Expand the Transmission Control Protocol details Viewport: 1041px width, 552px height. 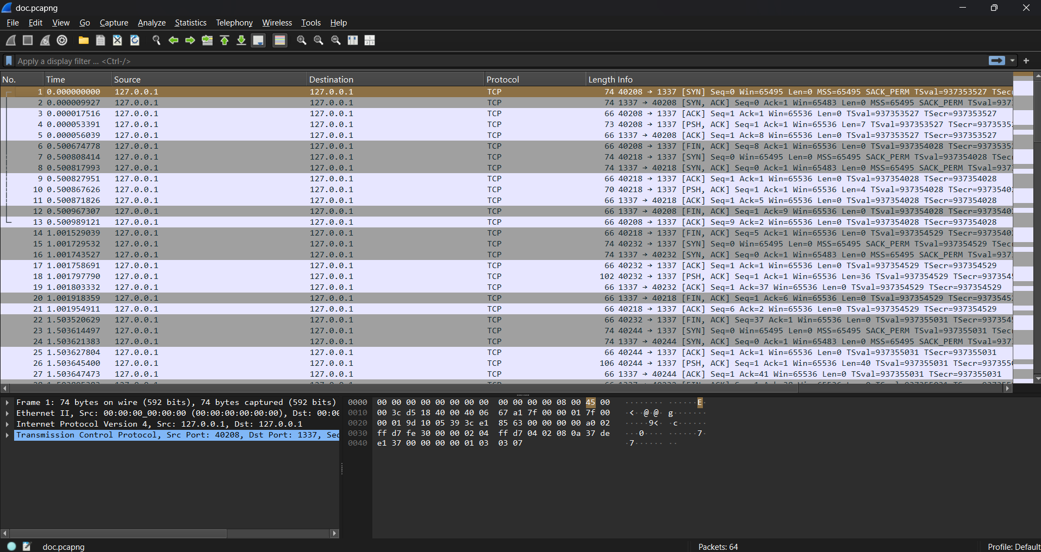click(7, 435)
